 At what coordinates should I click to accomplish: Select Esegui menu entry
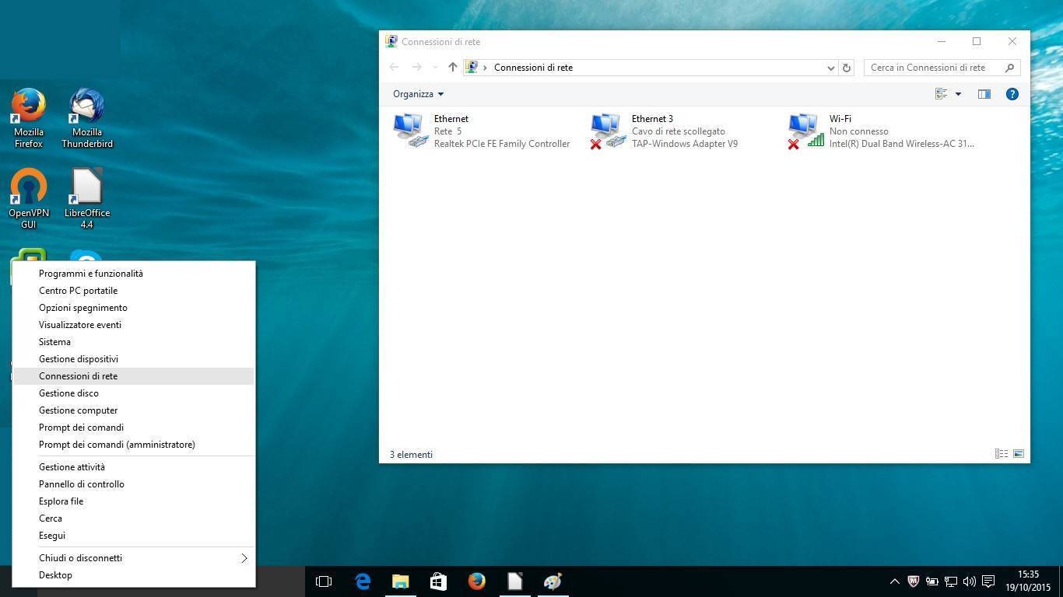[x=133, y=536]
